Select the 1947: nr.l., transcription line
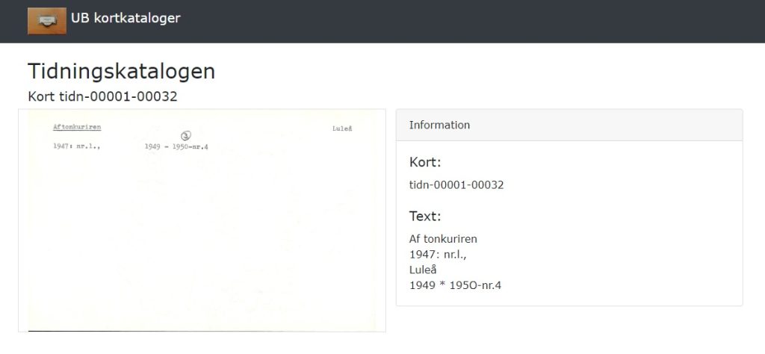This screenshot has height=354, width=765. [438, 254]
